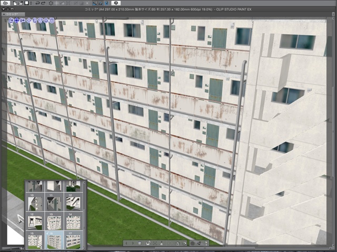
Task: Open the object list icon in launcher
Action: pos(140,243)
